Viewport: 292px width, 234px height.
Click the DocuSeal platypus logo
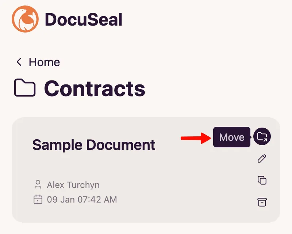tap(24, 19)
